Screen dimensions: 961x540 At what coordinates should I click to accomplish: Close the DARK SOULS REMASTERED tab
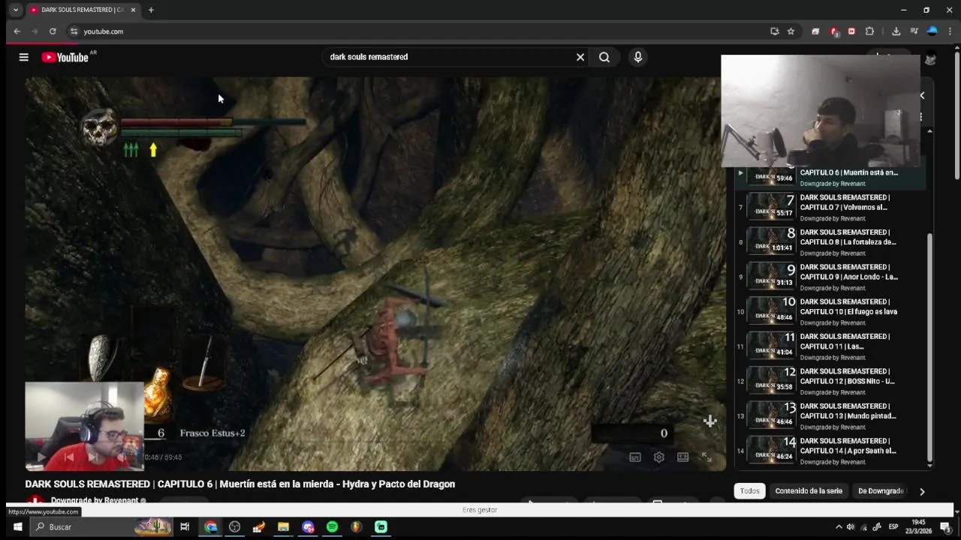click(134, 10)
